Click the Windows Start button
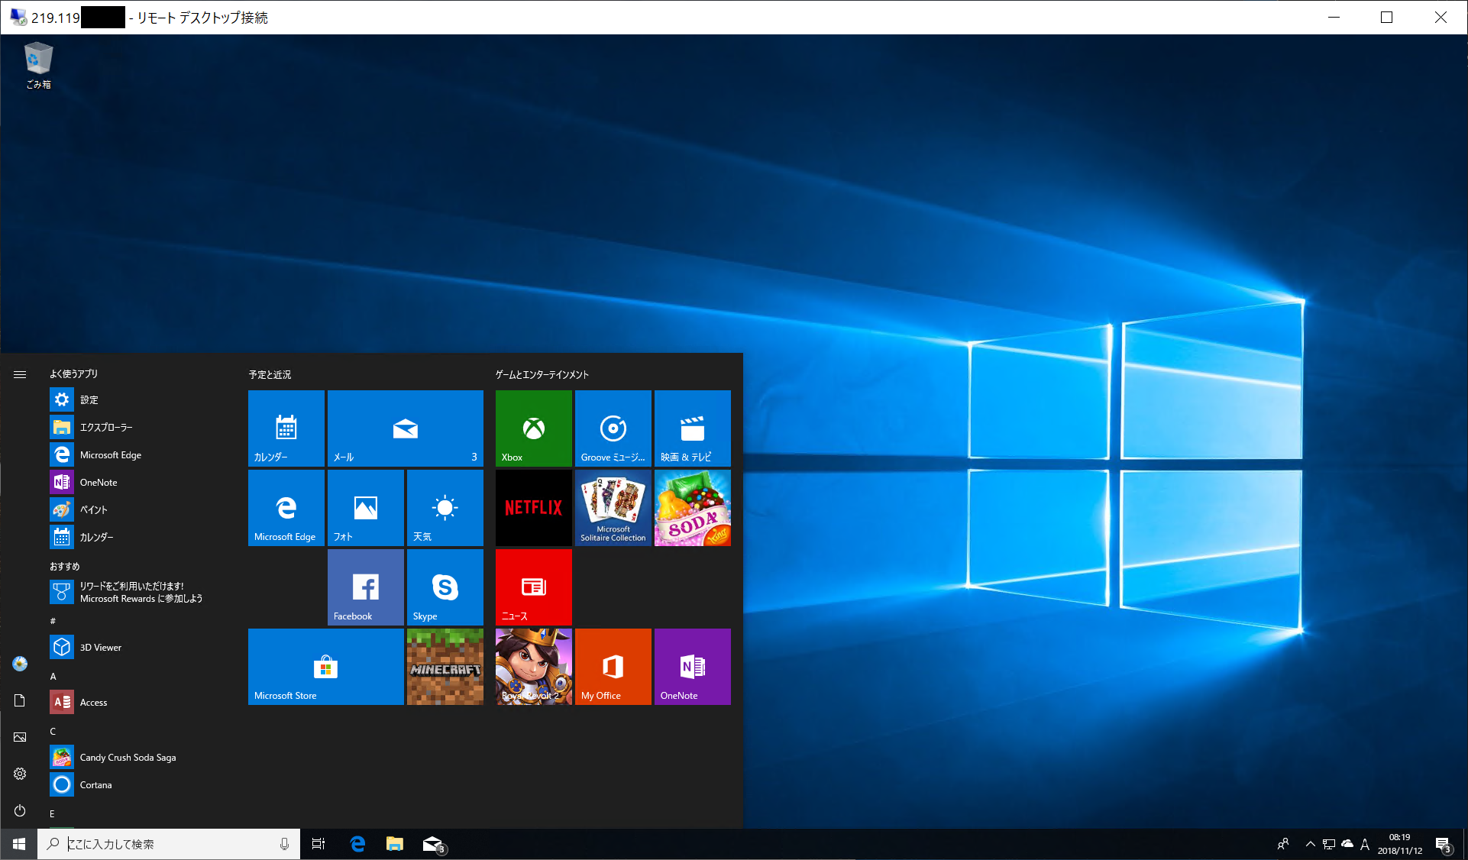The image size is (1468, 860). (x=18, y=844)
